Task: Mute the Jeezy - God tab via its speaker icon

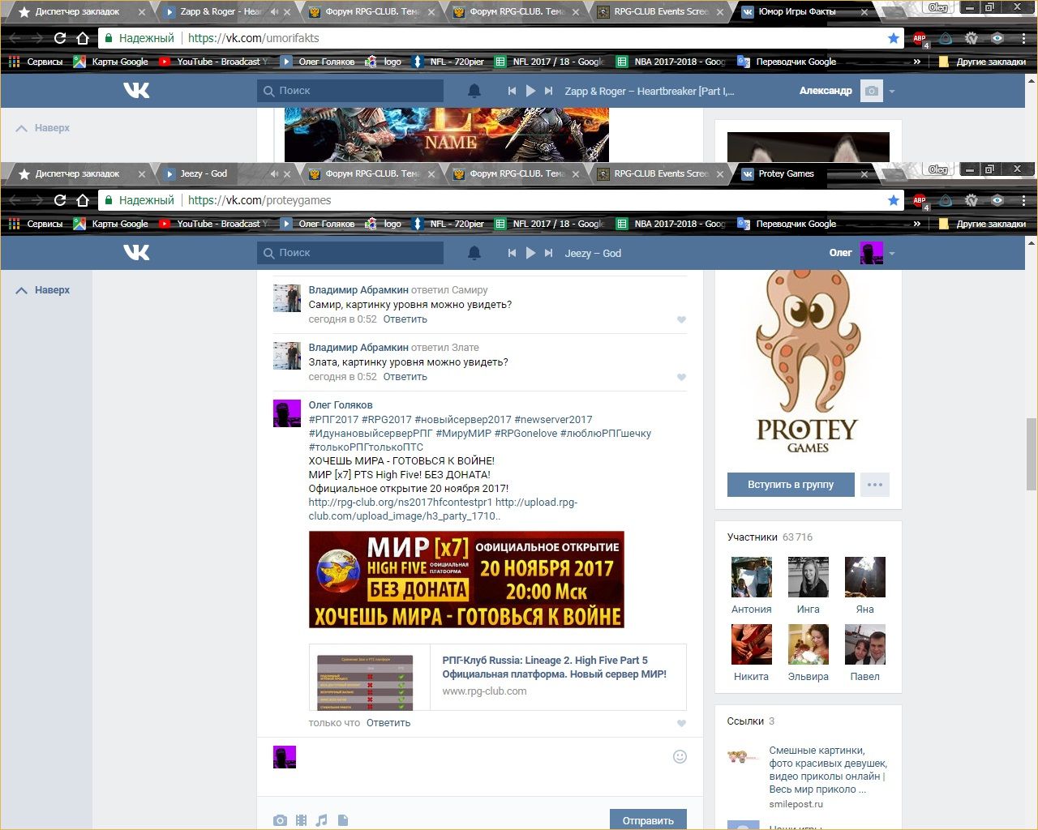Action: 274,173
